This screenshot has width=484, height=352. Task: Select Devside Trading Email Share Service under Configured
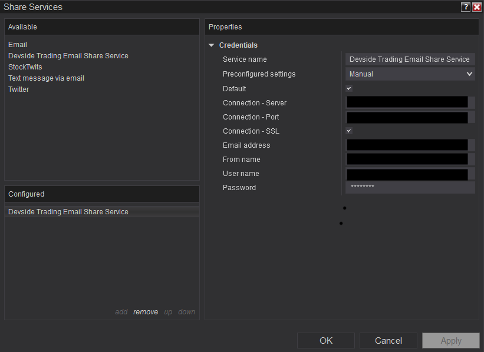(102, 212)
